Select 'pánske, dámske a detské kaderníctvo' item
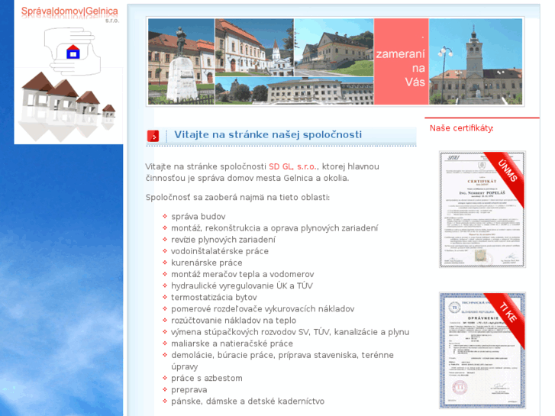The height and width of the screenshot is (416, 555). pyautogui.click(x=247, y=401)
